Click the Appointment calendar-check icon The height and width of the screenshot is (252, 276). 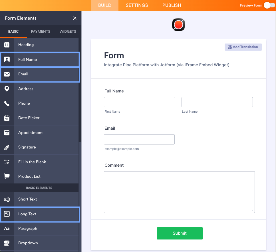[x=7, y=133]
